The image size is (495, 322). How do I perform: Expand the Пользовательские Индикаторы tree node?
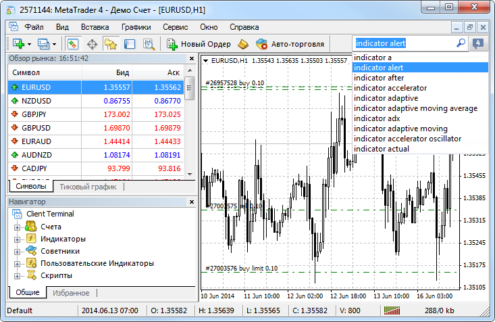[x=17, y=264]
